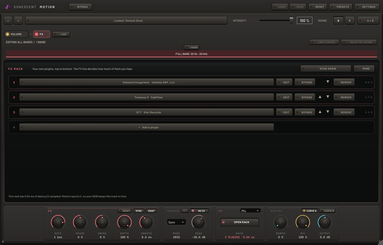The height and width of the screenshot is (245, 383).
Task: Open the Presets menu
Action: tap(341, 7)
